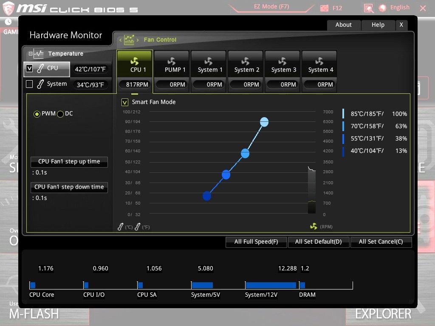Click All Set Cancel(C) button
435x326 pixels.
point(381,242)
